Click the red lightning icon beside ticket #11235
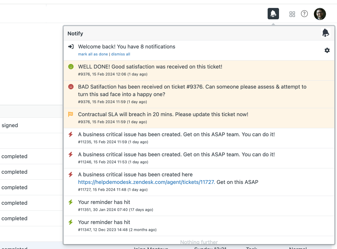This screenshot has height=249, width=337. (71, 134)
